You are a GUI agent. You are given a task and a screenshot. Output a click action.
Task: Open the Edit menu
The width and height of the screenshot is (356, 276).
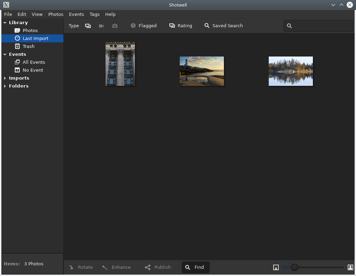22,14
